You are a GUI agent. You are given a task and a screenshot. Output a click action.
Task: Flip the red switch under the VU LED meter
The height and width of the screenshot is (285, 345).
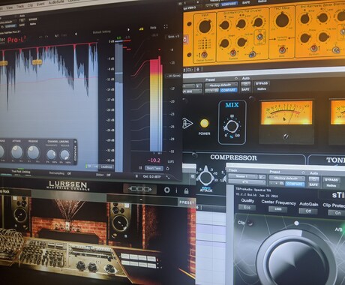point(204,55)
